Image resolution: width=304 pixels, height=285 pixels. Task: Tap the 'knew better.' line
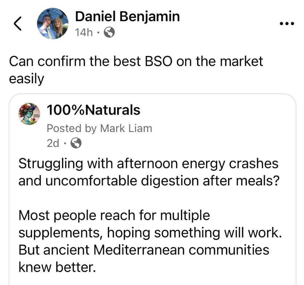coord(57,267)
